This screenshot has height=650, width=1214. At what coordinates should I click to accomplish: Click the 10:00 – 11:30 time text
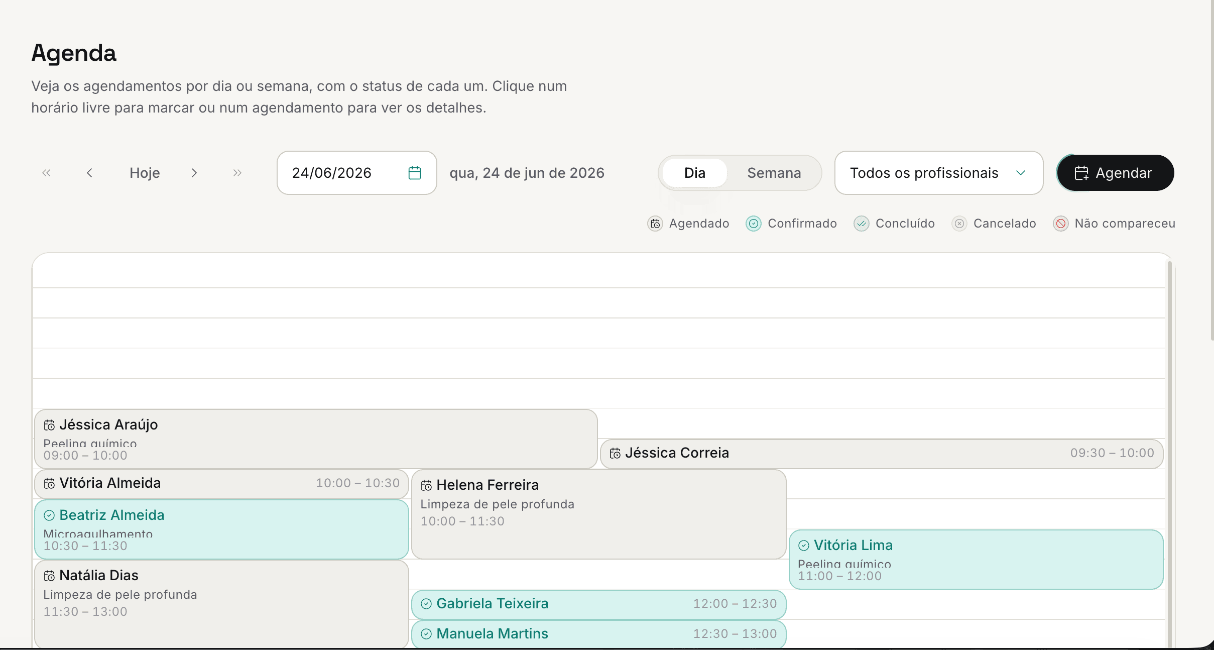click(462, 521)
